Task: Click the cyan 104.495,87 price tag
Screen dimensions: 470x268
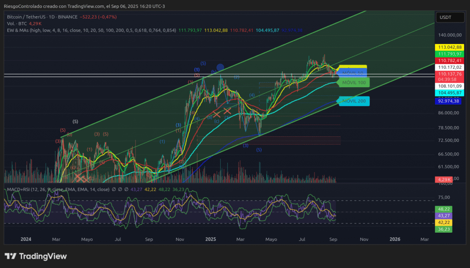Action: coord(449,93)
